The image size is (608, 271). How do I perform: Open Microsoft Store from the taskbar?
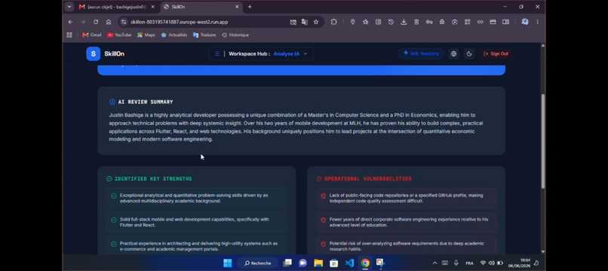click(x=334, y=263)
